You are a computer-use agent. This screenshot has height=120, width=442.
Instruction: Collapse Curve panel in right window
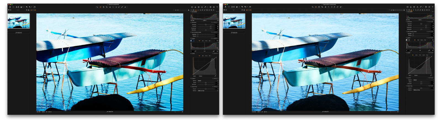pyautogui.click(x=406, y=53)
